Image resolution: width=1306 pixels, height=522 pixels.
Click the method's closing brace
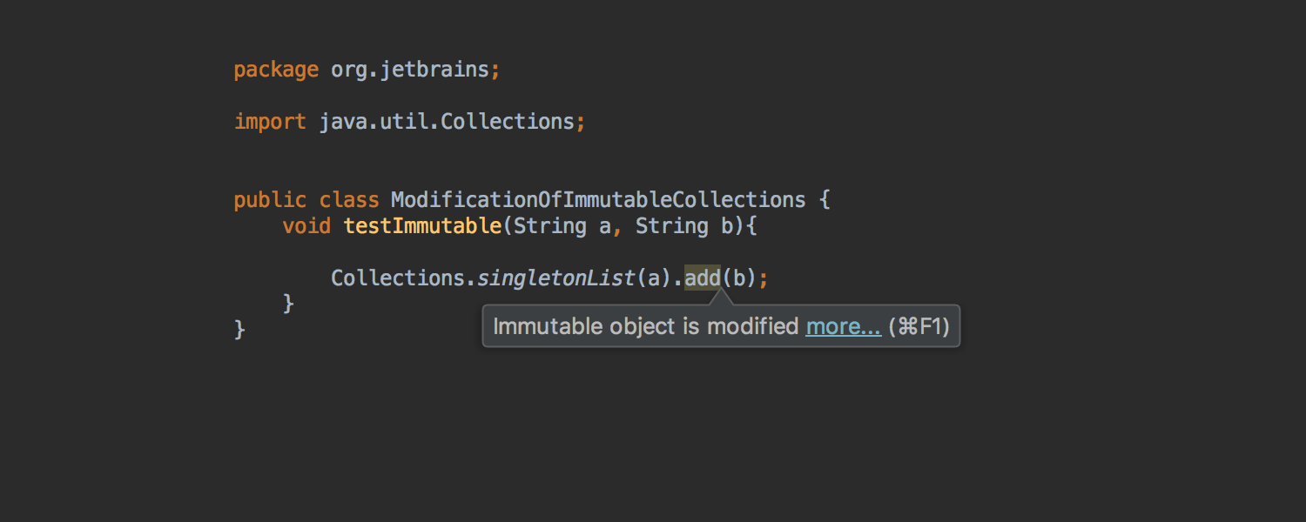(x=288, y=304)
